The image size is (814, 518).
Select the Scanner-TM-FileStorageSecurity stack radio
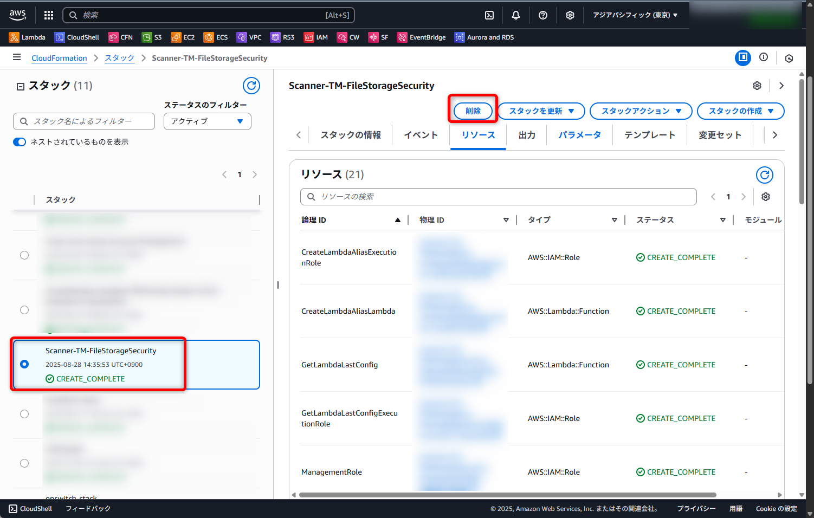point(24,364)
